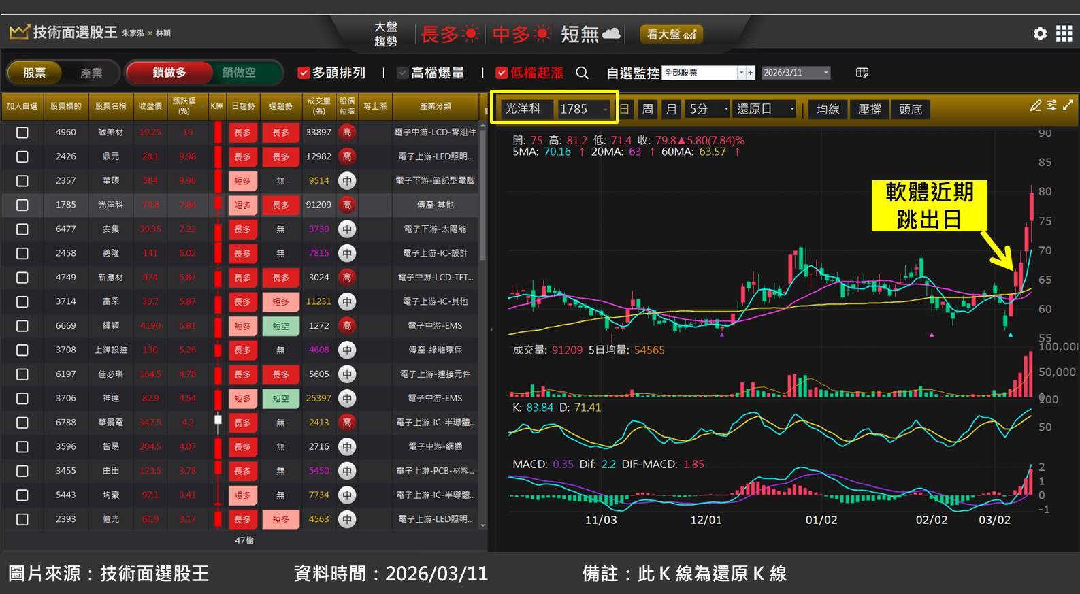Click the 均線 moving average button
1080x594 pixels.
click(x=828, y=109)
